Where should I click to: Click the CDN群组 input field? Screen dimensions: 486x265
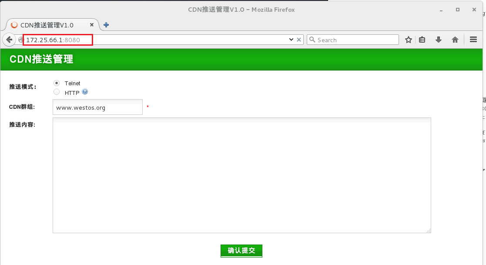coord(97,107)
